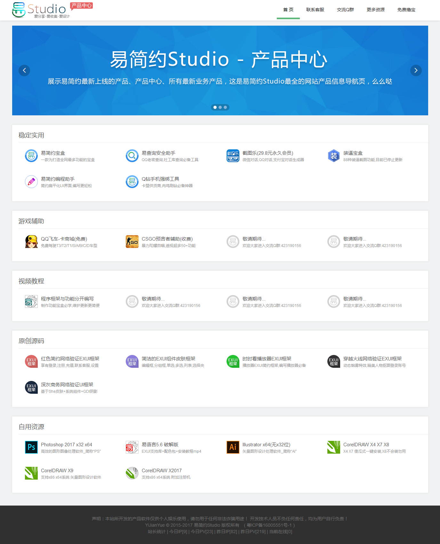
Task: Click the 易简约编程助手 pencil icon
Action: point(31,182)
